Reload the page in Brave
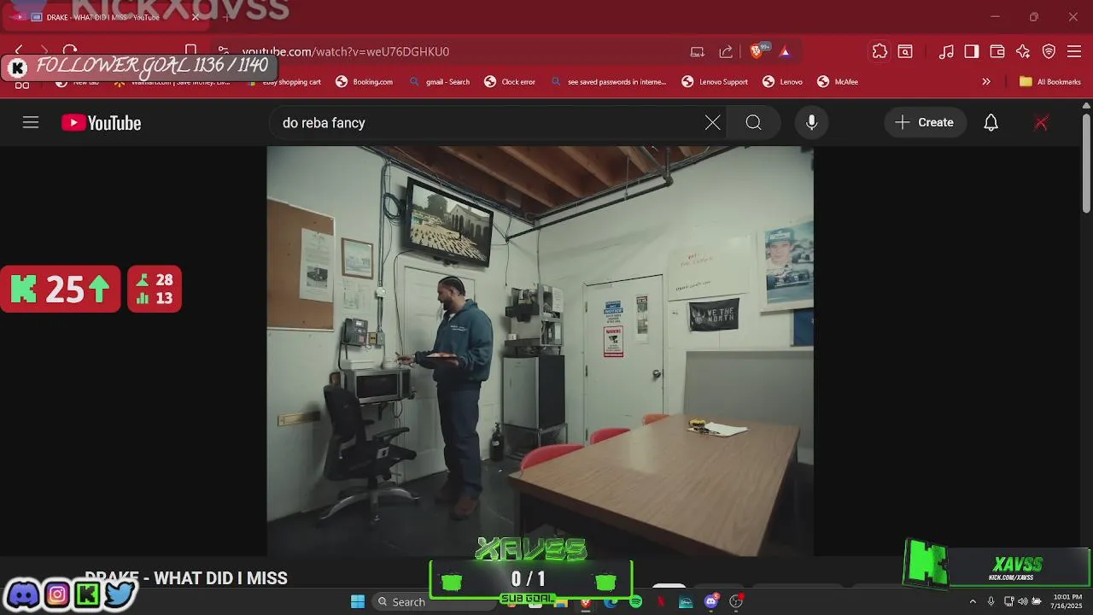The image size is (1093, 615). pos(70,51)
